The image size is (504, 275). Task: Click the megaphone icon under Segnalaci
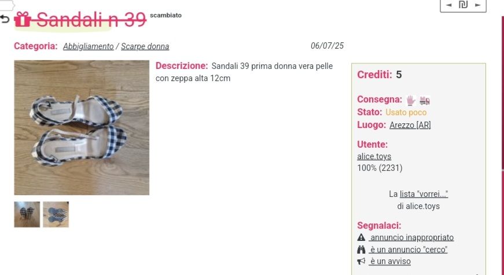pyautogui.click(x=361, y=261)
